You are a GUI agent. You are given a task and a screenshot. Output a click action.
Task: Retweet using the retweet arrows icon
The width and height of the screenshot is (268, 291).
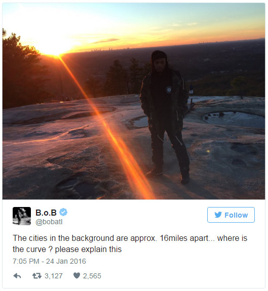pos(37,276)
